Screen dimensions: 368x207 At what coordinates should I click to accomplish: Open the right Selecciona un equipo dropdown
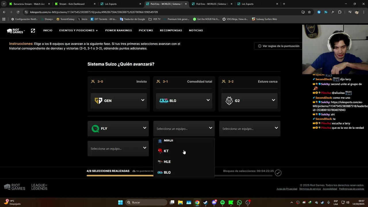coord(250,129)
